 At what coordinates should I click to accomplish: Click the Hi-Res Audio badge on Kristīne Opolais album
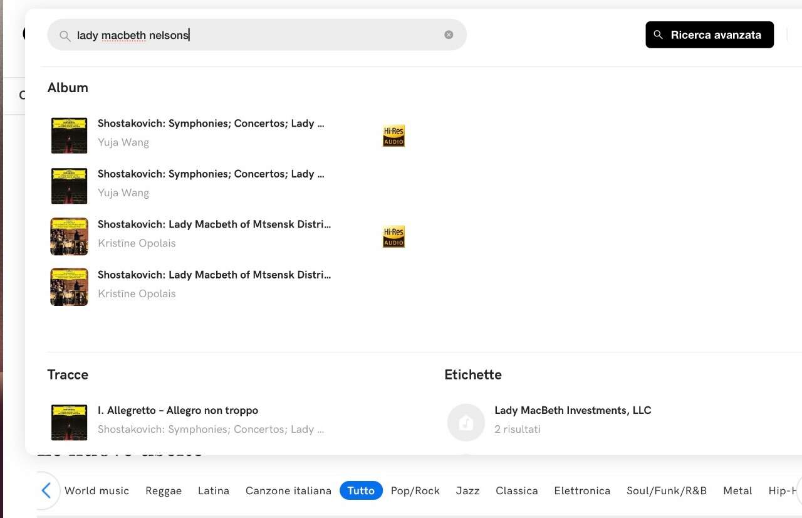[x=393, y=236]
